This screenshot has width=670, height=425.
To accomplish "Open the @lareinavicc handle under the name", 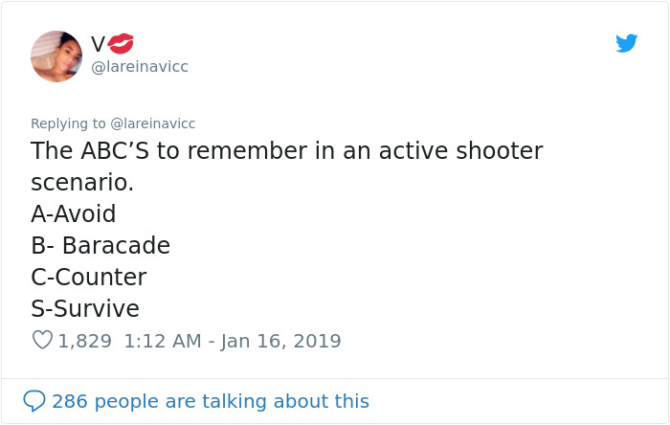I will pyautogui.click(x=139, y=66).
